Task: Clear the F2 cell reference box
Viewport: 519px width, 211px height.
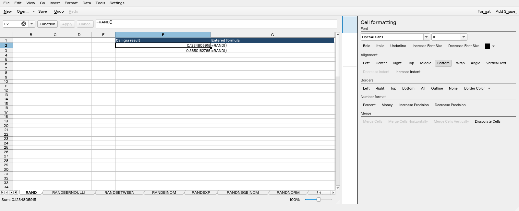Action: (x=24, y=24)
